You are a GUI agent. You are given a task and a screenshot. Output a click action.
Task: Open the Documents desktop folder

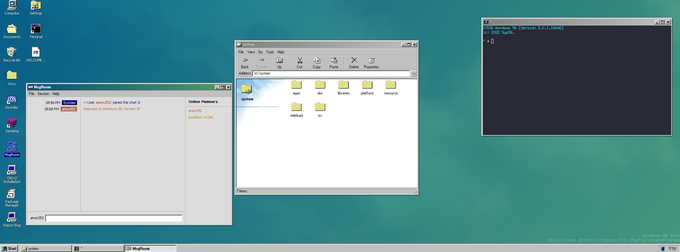coord(12,31)
